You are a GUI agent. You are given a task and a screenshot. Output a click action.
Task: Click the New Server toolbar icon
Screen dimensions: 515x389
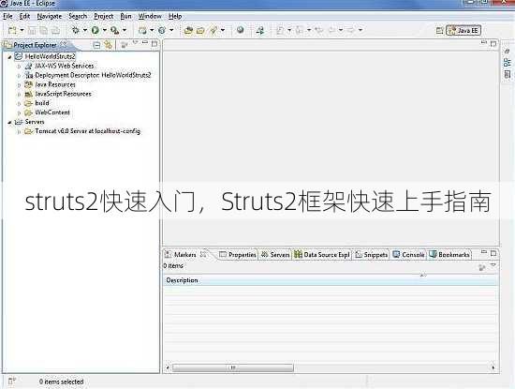pos(142,30)
